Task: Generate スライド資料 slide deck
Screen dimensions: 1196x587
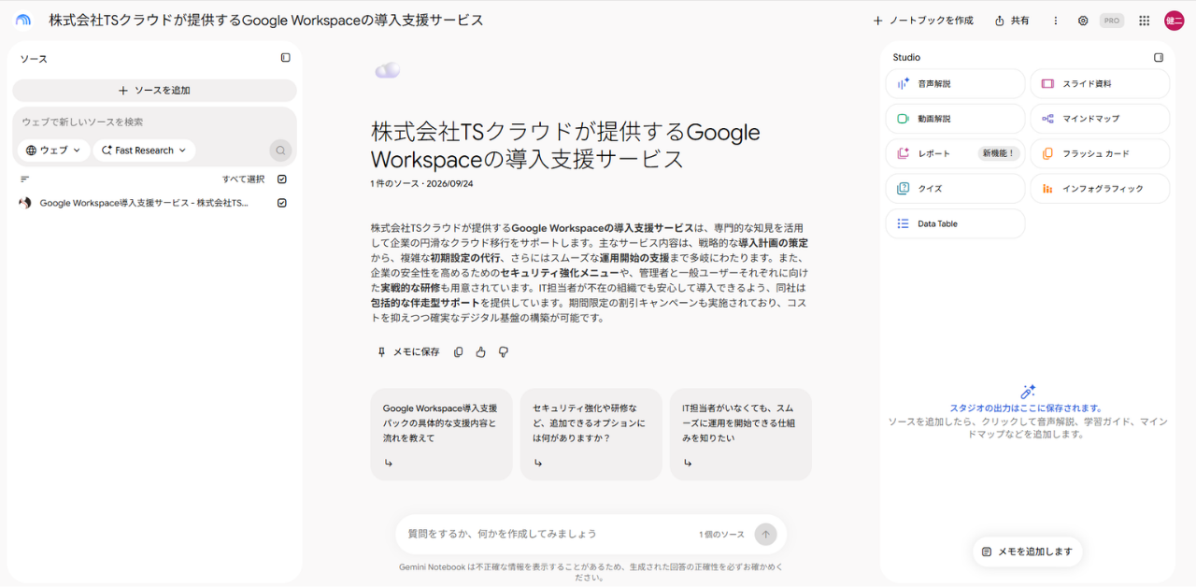Action: [1100, 83]
